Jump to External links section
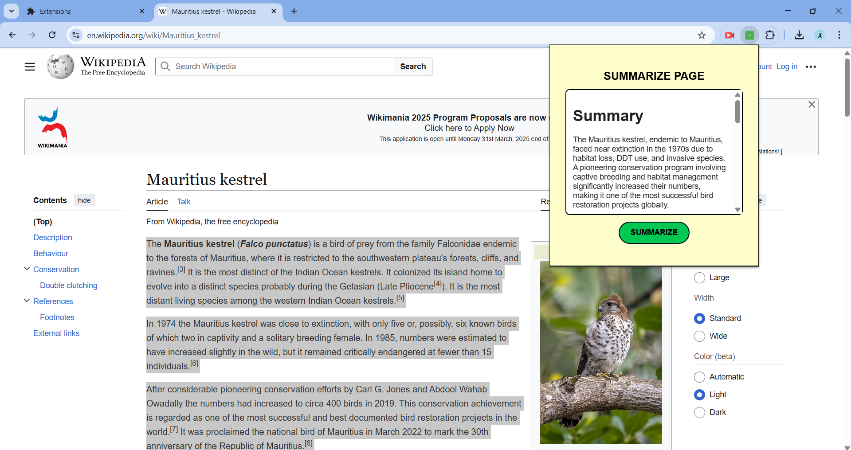The image size is (851, 450). coord(56,333)
